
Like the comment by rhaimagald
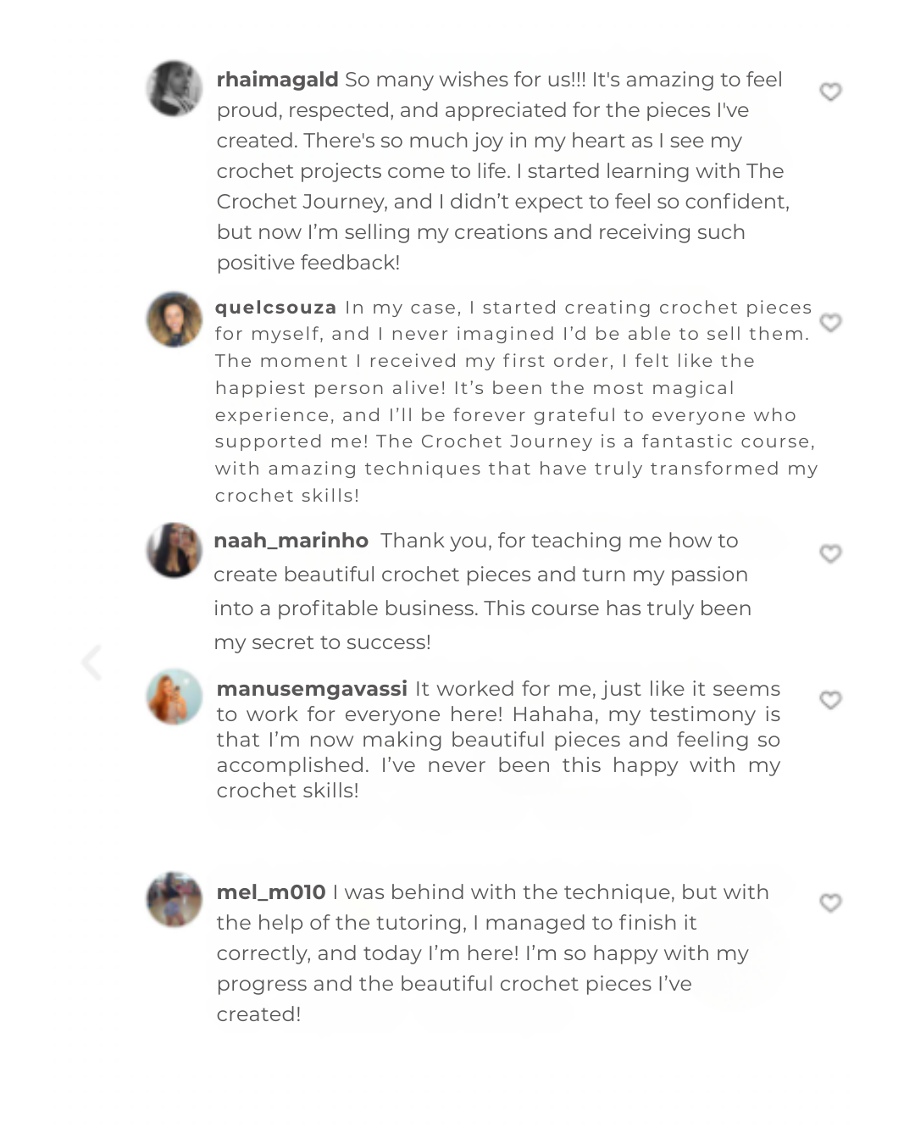point(830,92)
